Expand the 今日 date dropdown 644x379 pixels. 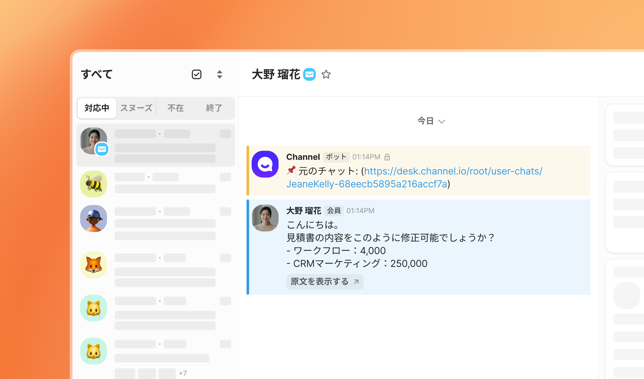(431, 121)
